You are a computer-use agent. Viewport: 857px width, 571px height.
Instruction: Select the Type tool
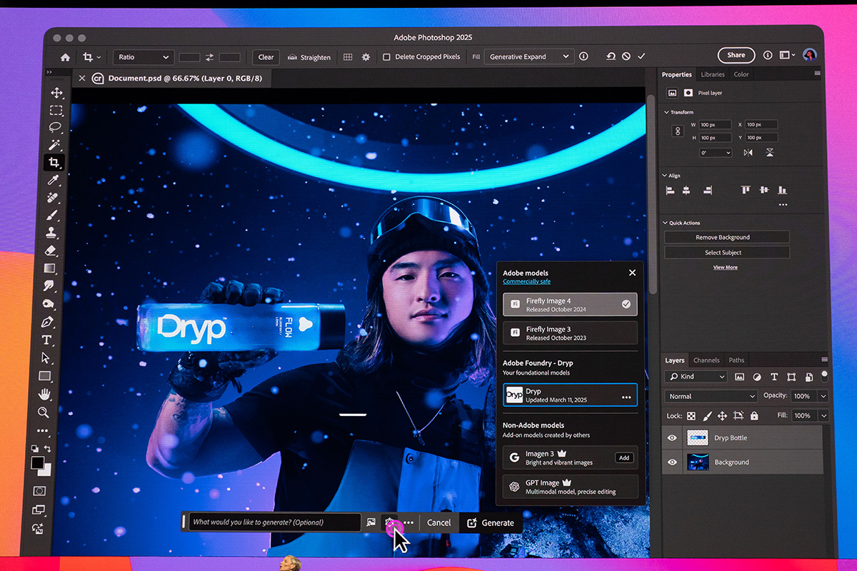(x=47, y=340)
